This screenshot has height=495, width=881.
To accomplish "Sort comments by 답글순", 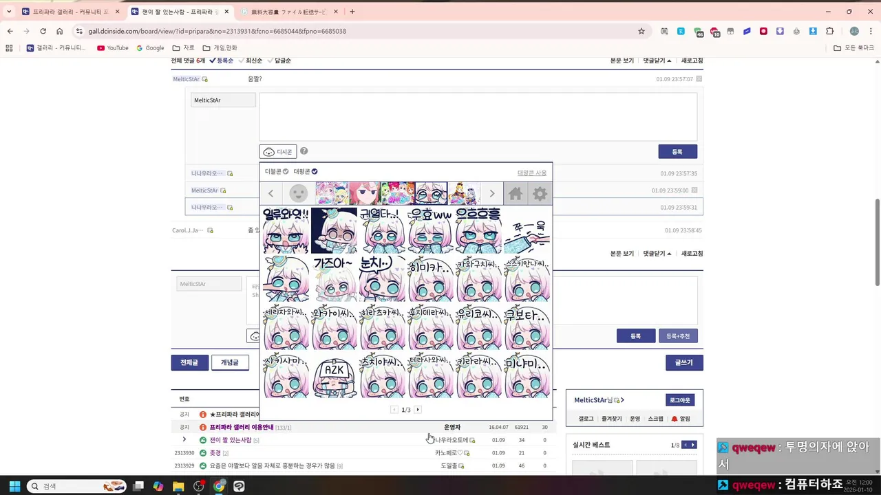I will pyautogui.click(x=279, y=60).
